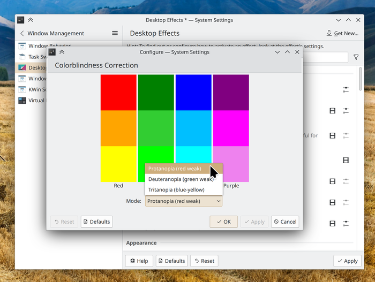Select Protanopia (red weak) in the list

[175, 169]
